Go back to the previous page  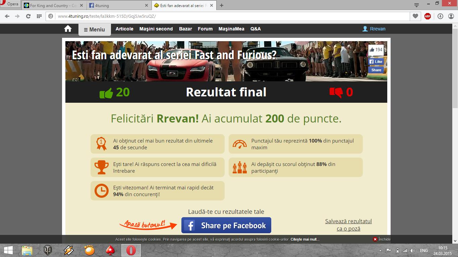pos(7,16)
